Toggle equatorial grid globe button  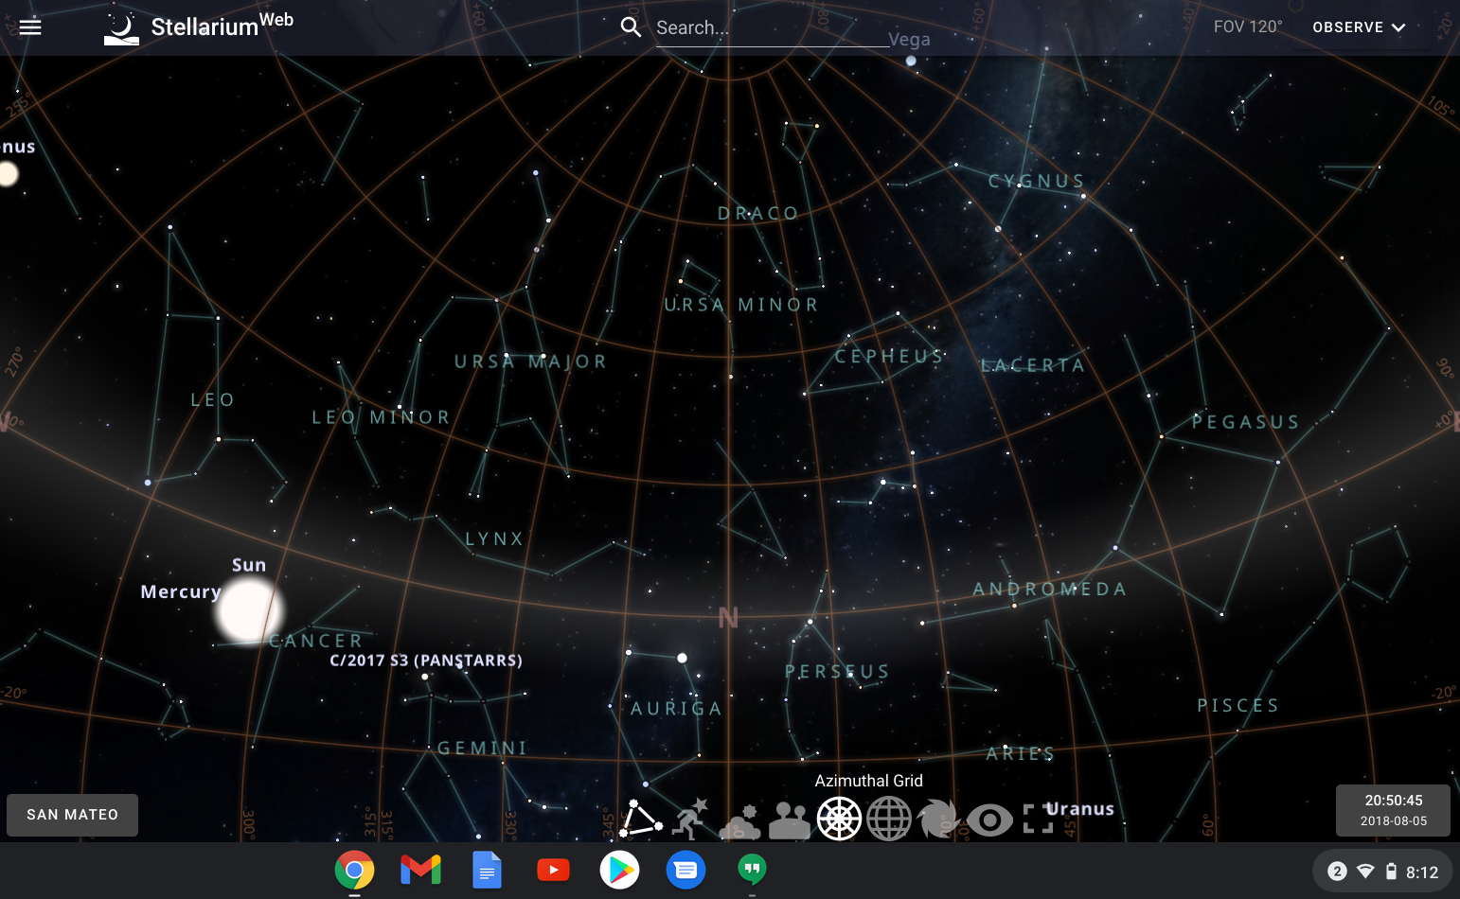tap(889, 819)
